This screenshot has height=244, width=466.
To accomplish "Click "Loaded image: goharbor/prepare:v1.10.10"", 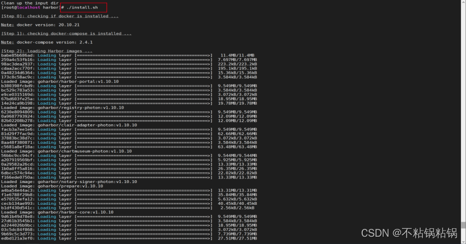I will click(x=52, y=186).
